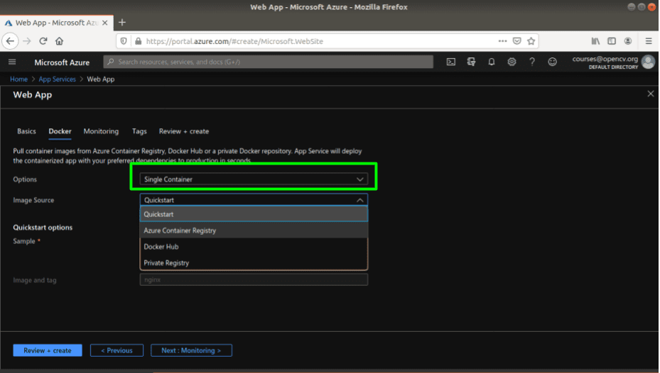The image size is (660, 373).
Task: Open the Firefox application menu
Action: [x=649, y=41]
